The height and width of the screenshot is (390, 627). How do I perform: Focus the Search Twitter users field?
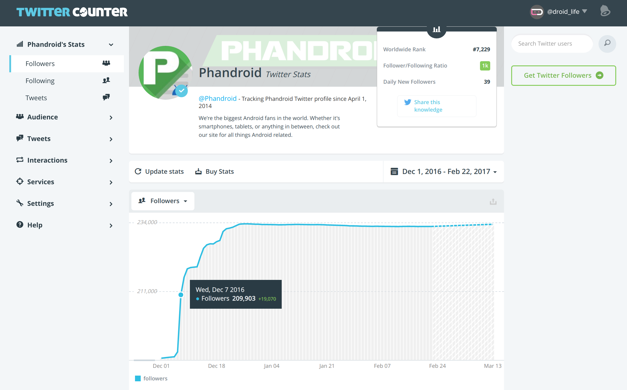point(551,44)
